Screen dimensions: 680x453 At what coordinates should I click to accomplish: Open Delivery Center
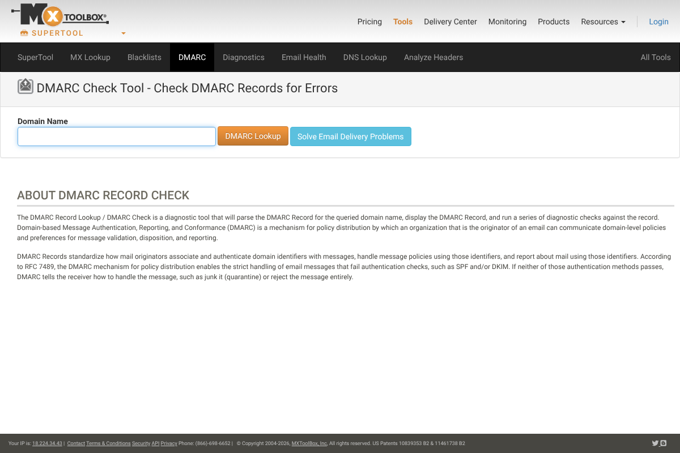coord(450,22)
